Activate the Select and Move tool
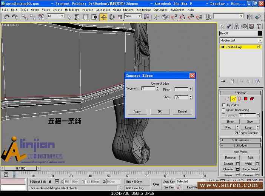 pyautogui.click(x=103, y=17)
